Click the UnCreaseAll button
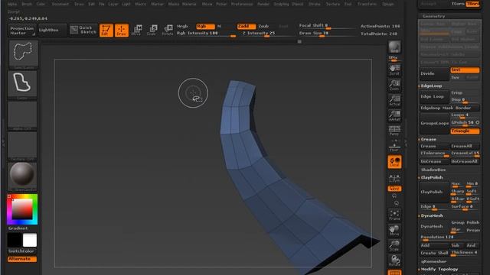 click(x=465, y=161)
